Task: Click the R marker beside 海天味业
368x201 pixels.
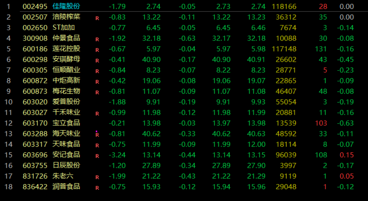Action: point(97,135)
